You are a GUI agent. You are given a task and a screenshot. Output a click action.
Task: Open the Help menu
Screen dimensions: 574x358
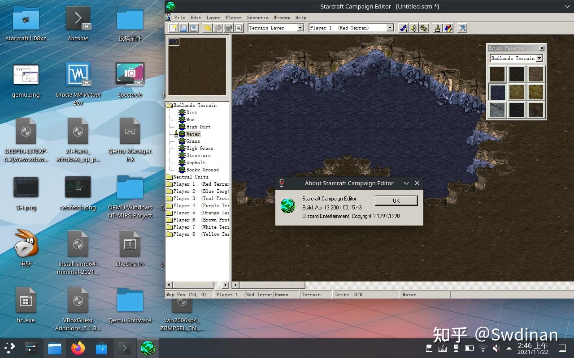click(x=300, y=17)
